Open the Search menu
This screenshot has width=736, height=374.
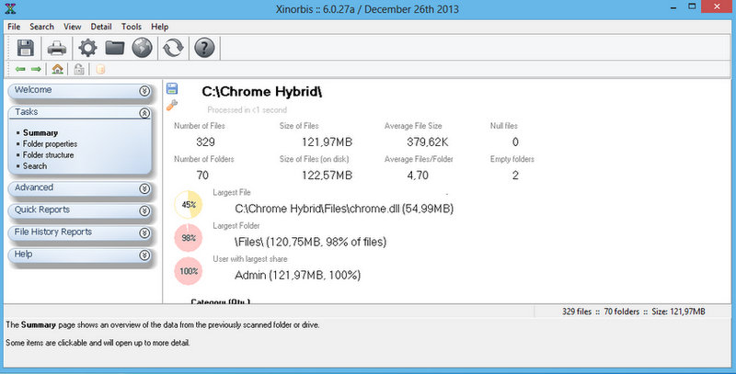[41, 27]
